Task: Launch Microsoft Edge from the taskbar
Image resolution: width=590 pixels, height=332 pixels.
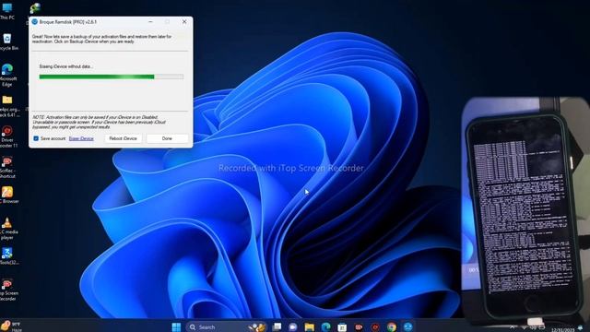Action: tap(325, 326)
